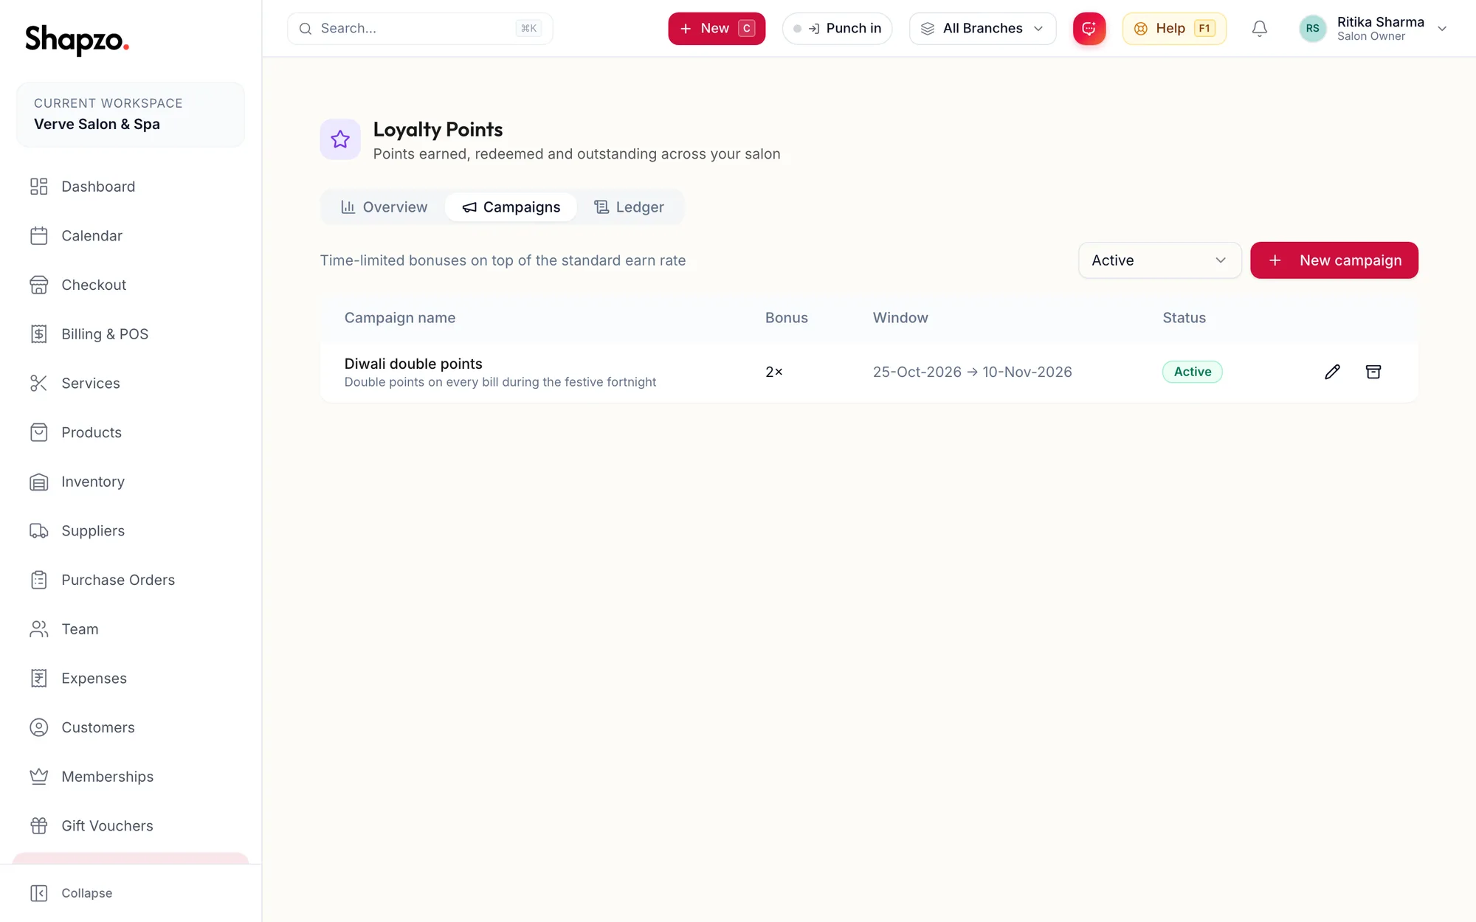Screen dimensions: 1476x922
Task: Click the Bonus column header
Action: point(786,318)
